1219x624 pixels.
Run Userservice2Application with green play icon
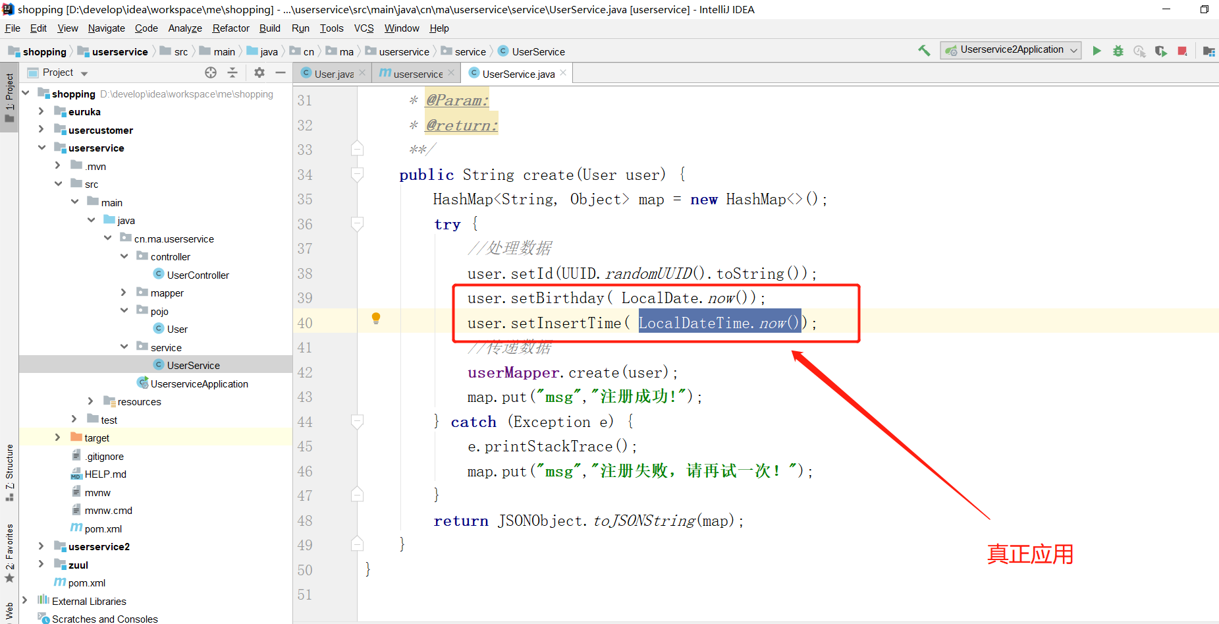(x=1097, y=51)
